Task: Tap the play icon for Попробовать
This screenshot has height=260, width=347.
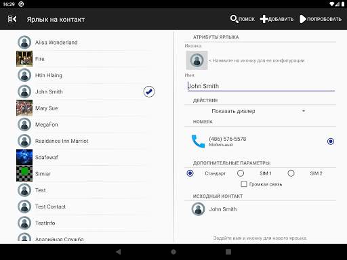Action: pyautogui.click(x=303, y=19)
